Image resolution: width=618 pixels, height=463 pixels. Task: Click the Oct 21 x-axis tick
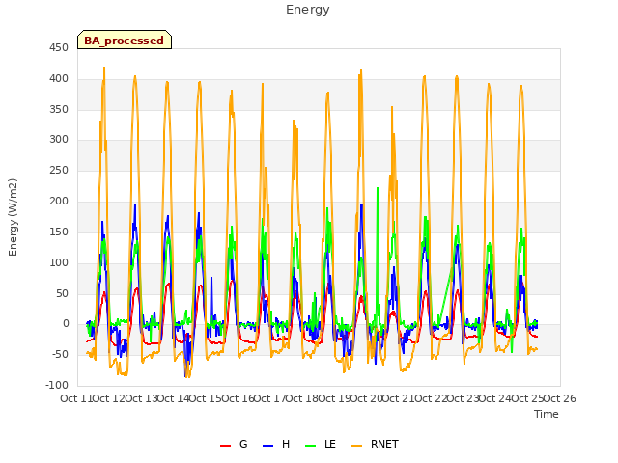point(399,398)
